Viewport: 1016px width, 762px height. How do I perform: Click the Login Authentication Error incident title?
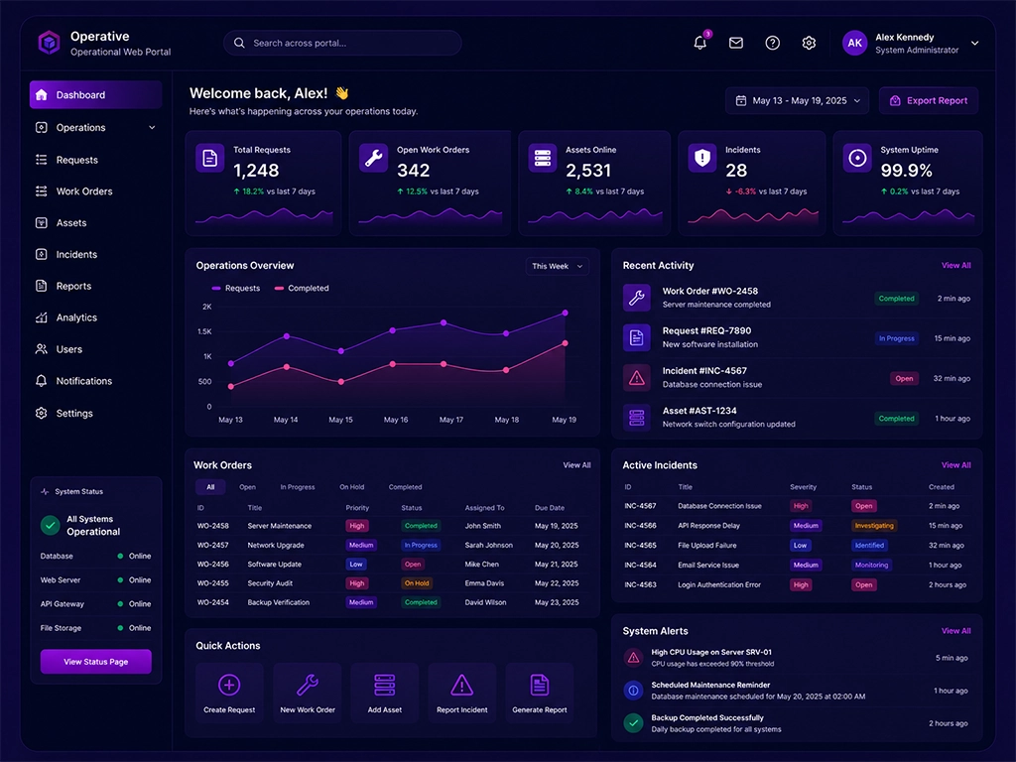[x=719, y=584]
